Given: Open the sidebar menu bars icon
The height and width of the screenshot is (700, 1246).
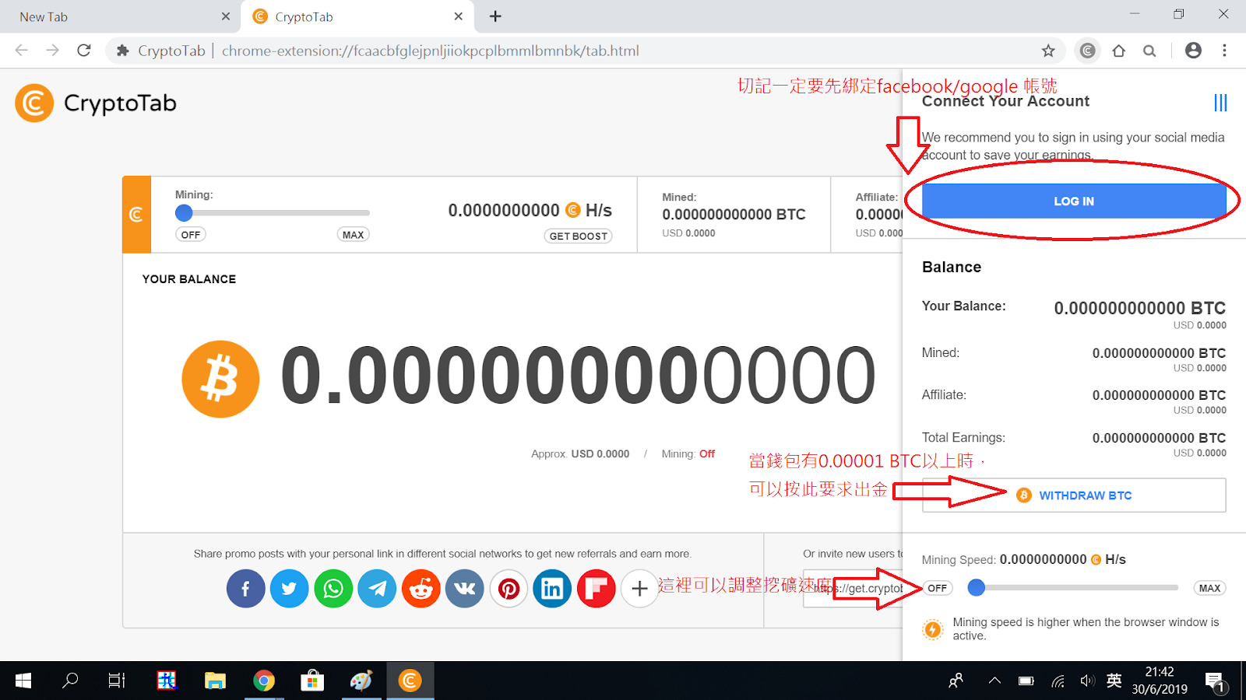Looking at the screenshot, I should pos(1220,103).
